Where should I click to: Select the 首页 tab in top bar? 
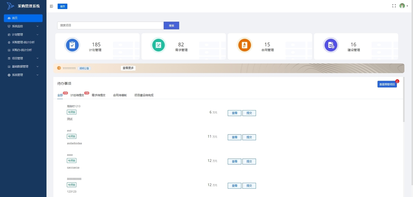click(x=62, y=6)
